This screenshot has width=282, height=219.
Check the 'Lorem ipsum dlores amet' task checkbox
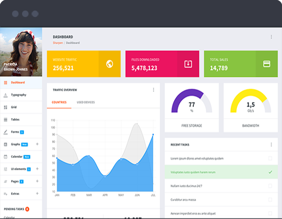pos(270,158)
